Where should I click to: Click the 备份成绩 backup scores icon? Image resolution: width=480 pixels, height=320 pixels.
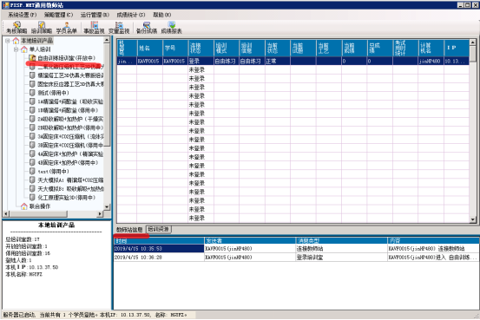(x=147, y=28)
